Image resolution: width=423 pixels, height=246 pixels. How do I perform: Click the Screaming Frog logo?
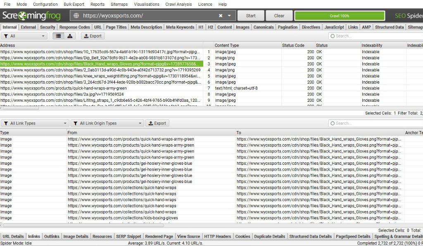[x=31, y=16]
